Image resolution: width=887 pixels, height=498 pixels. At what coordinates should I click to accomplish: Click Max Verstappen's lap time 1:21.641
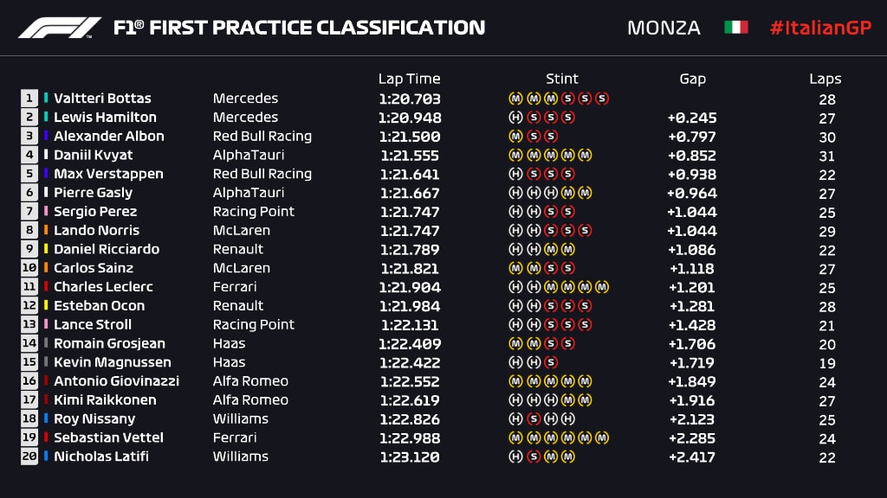coord(410,174)
